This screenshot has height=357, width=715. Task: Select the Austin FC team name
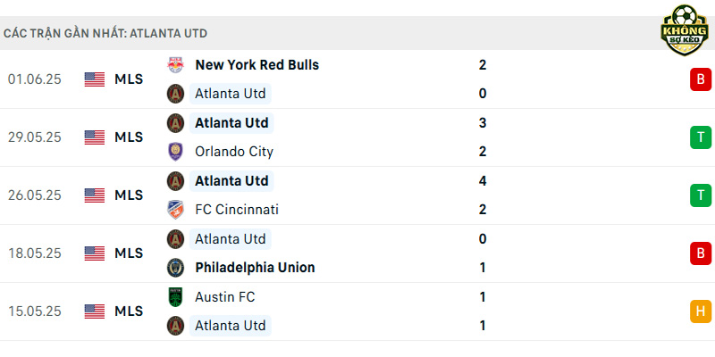pos(225,297)
